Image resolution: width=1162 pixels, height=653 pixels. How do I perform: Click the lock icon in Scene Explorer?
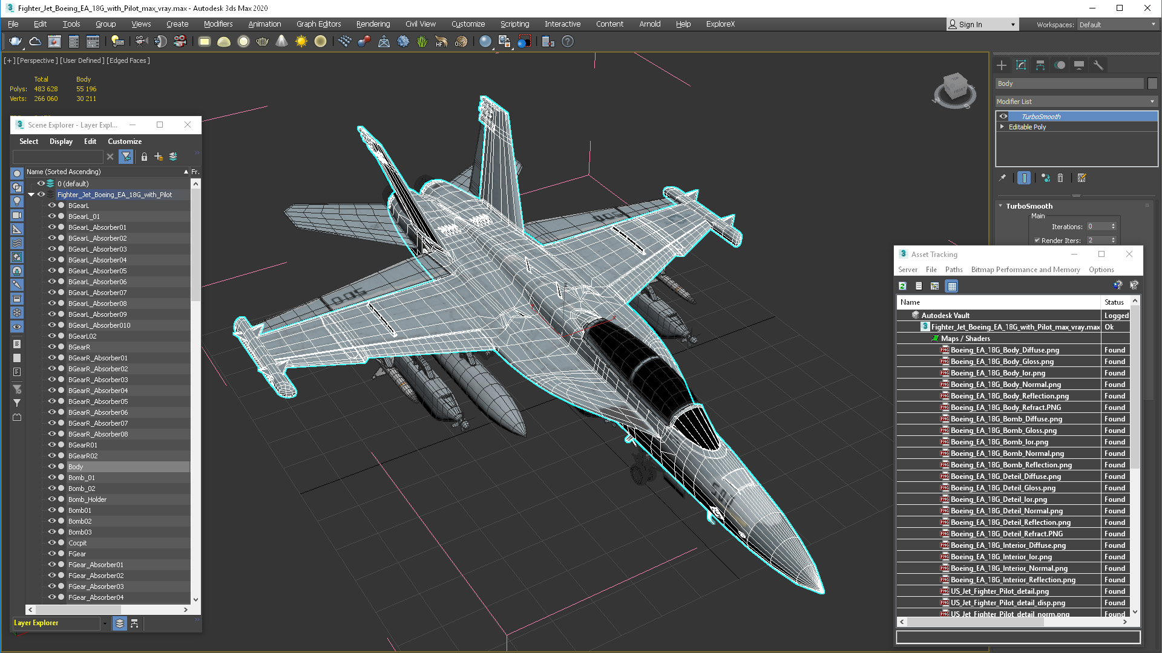point(144,157)
